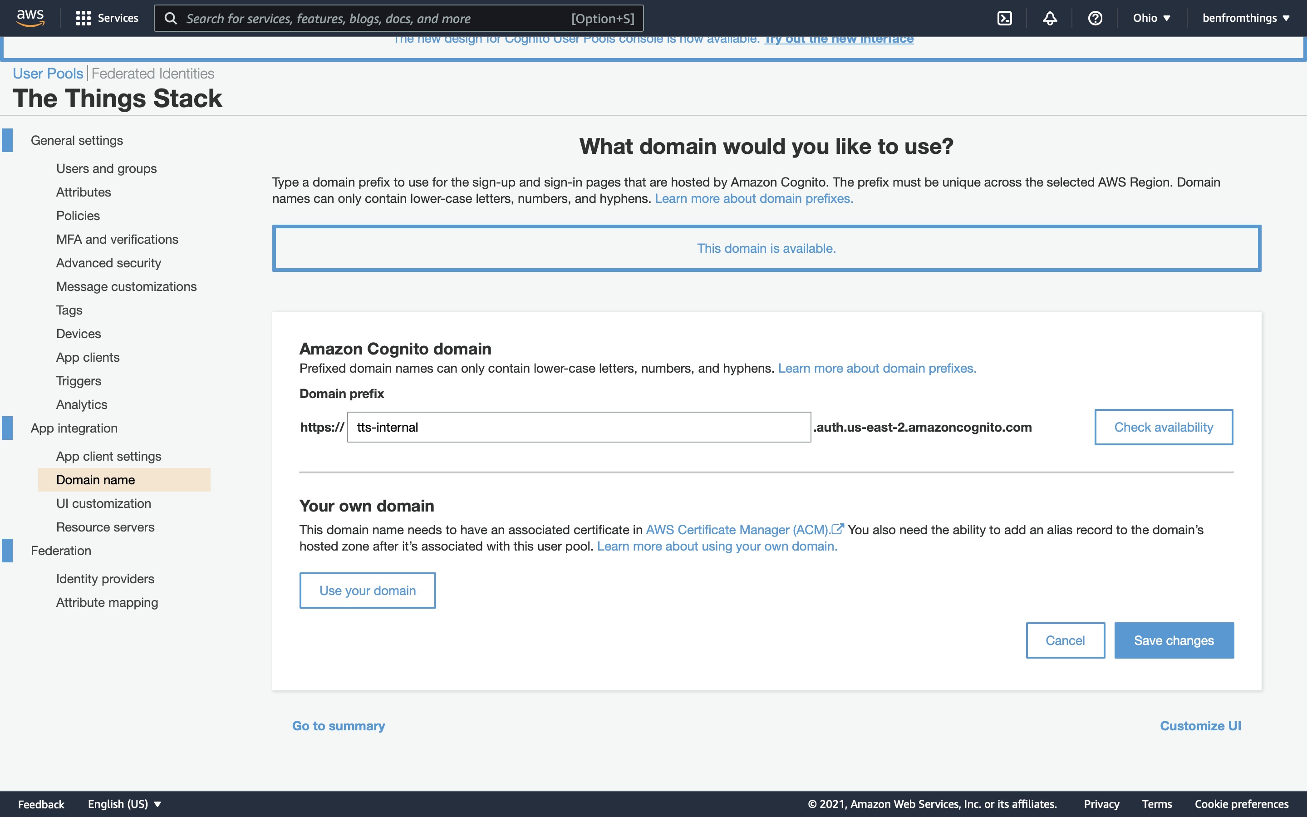Select Identity providers in the sidebar
Screen dimensions: 1307x817
coord(105,579)
